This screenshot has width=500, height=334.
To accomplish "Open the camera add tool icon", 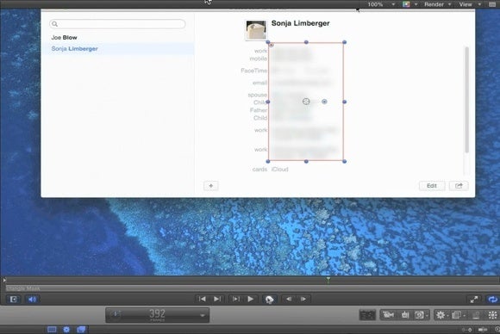I will coord(388,315).
